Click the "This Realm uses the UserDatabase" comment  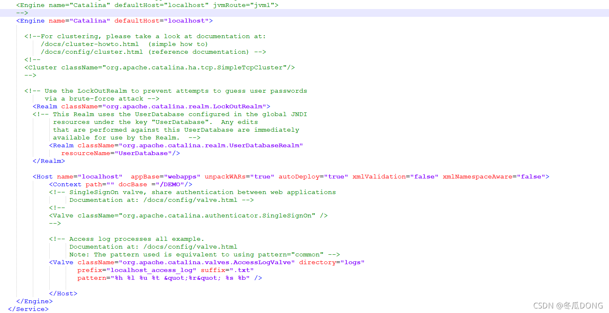click(x=169, y=114)
